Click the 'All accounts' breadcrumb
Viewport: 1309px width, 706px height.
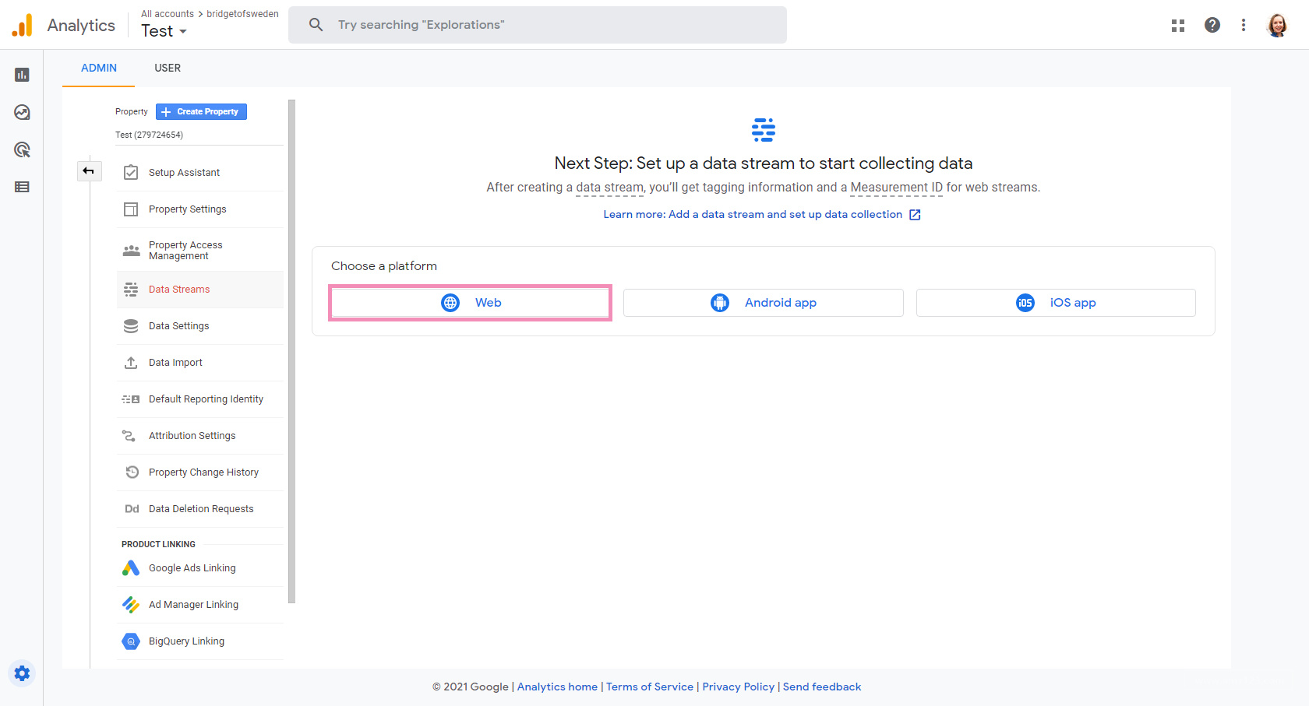168,14
